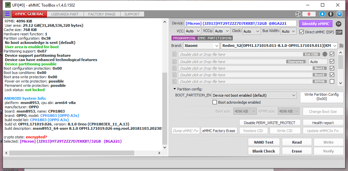Collapse the Partition config section
This screenshot has height=171, width=348.
[175, 89]
